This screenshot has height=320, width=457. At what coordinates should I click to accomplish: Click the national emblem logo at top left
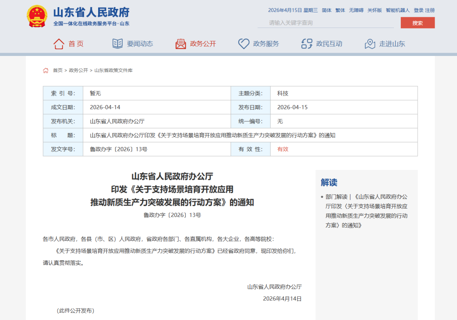coord(36,16)
